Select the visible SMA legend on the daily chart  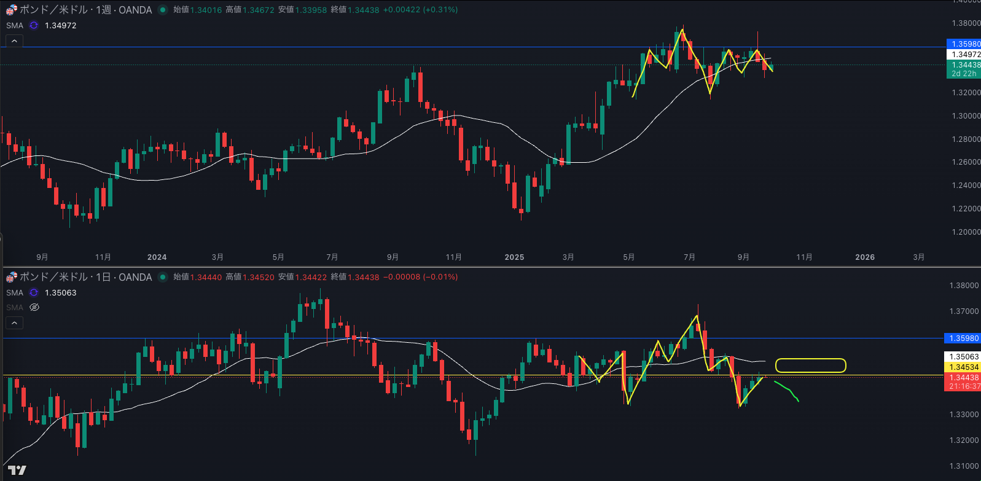tap(15, 292)
